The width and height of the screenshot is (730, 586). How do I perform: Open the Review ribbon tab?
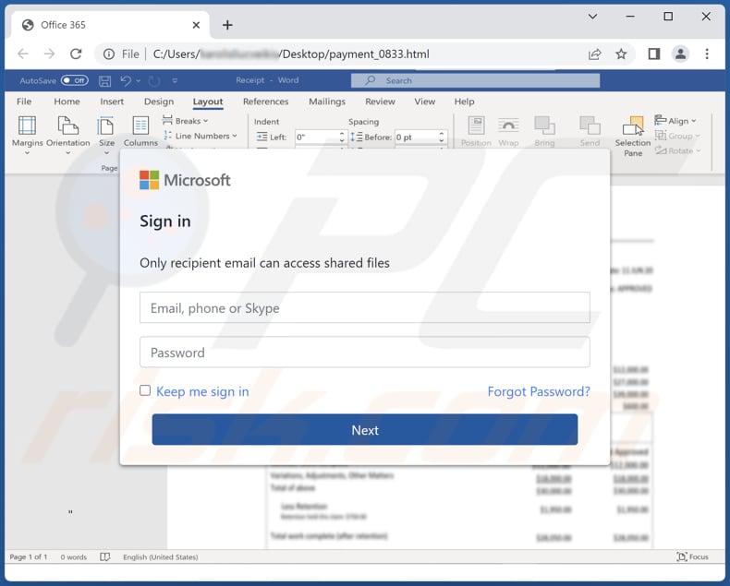tap(380, 102)
